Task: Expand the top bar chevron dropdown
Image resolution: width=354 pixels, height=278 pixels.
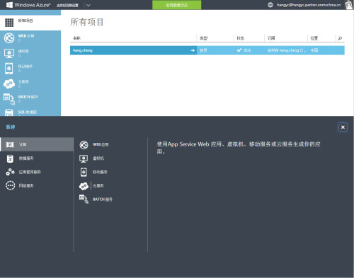Action: 88,5
